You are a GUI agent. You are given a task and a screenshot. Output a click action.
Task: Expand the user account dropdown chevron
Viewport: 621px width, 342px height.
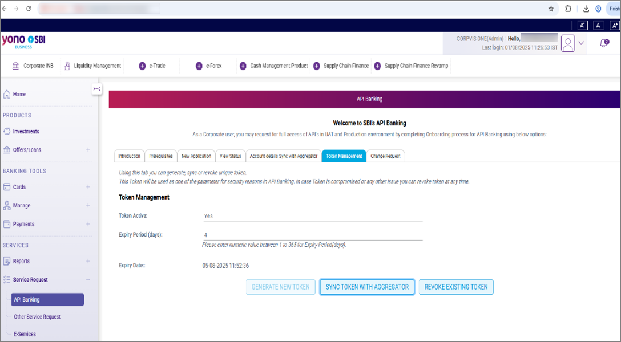(x=581, y=43)
